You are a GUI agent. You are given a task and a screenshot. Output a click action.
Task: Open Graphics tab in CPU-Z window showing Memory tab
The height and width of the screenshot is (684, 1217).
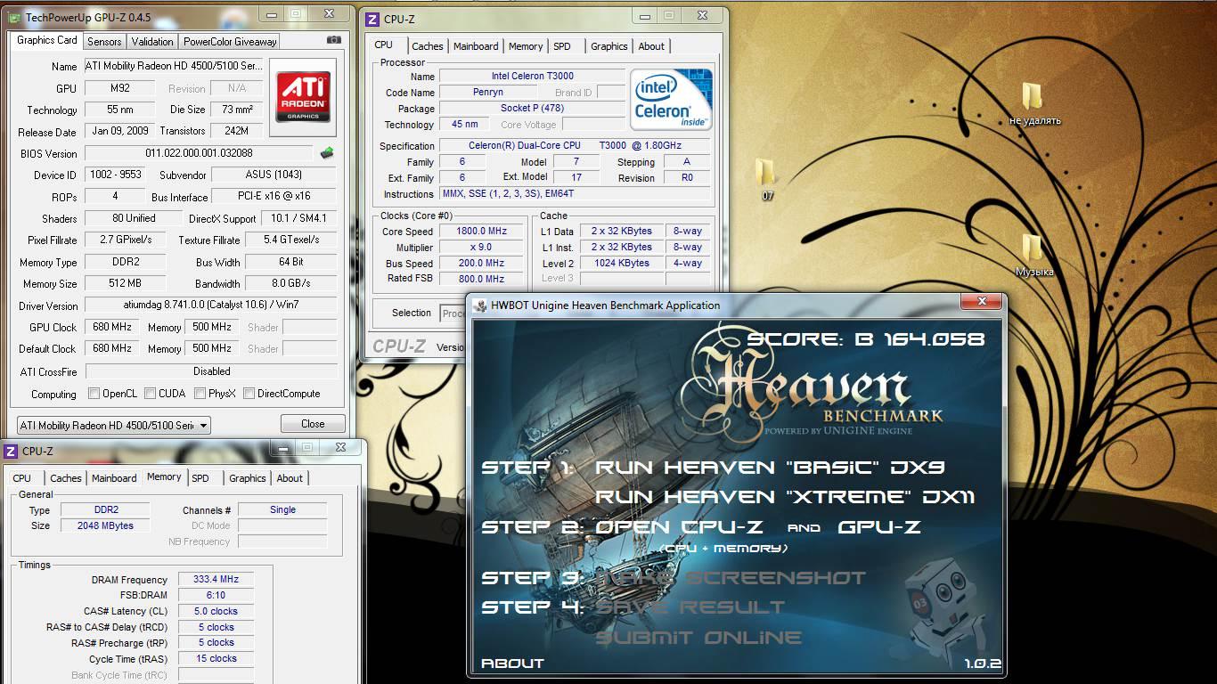click(248, 478)
